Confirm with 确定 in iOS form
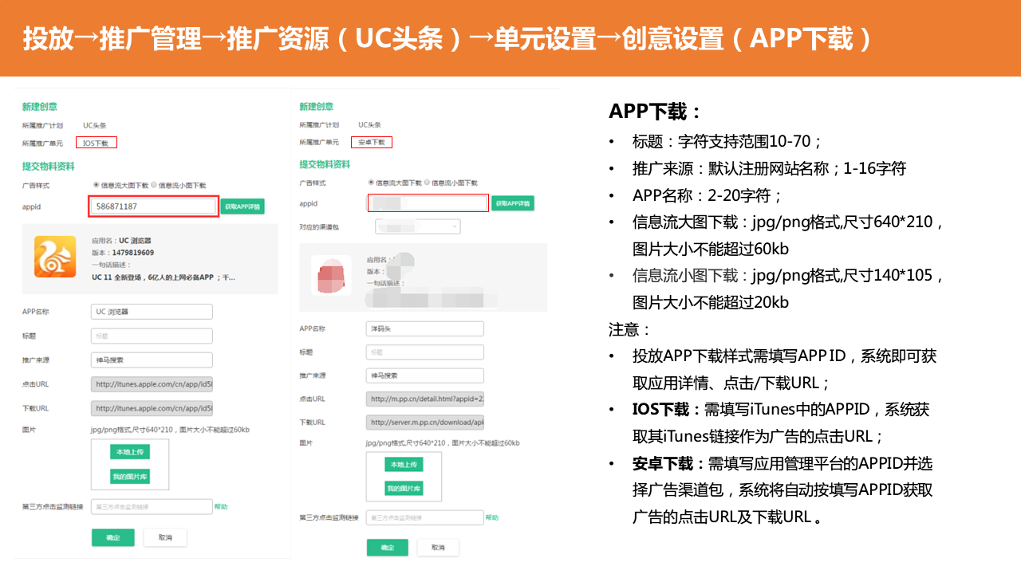This screenshot has width=1021, height=574. click(113, 537)
